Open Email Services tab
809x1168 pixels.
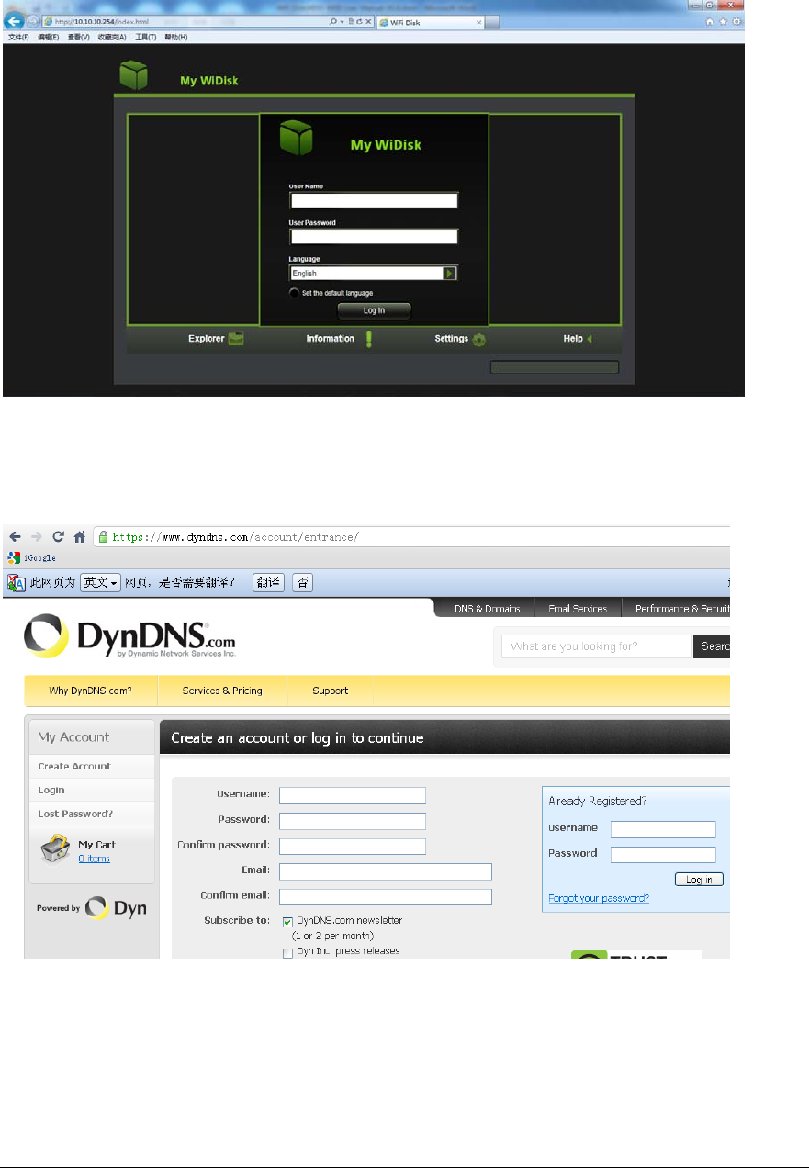578,609
